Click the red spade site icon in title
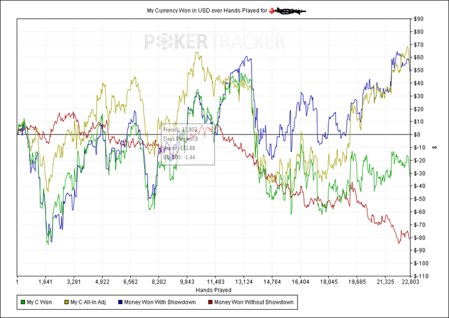The height and width of the screenshot is (318, 449). 271,11
